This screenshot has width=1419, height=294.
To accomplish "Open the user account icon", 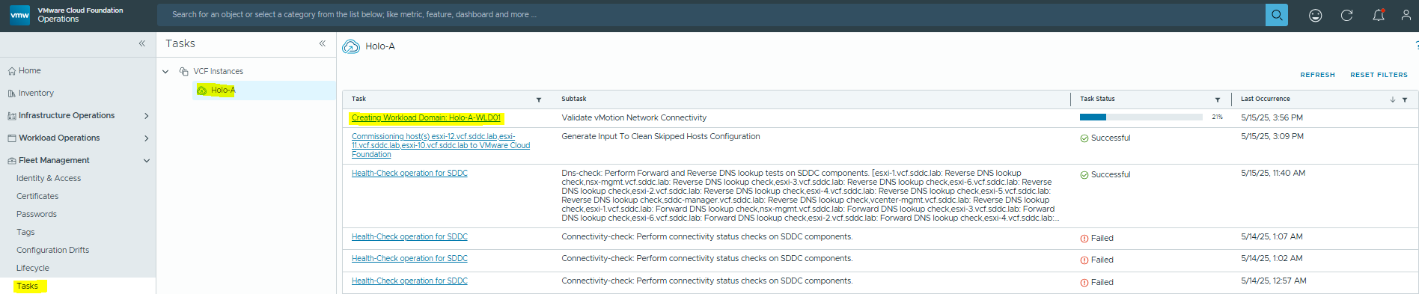I will [x=1406, y=15].
